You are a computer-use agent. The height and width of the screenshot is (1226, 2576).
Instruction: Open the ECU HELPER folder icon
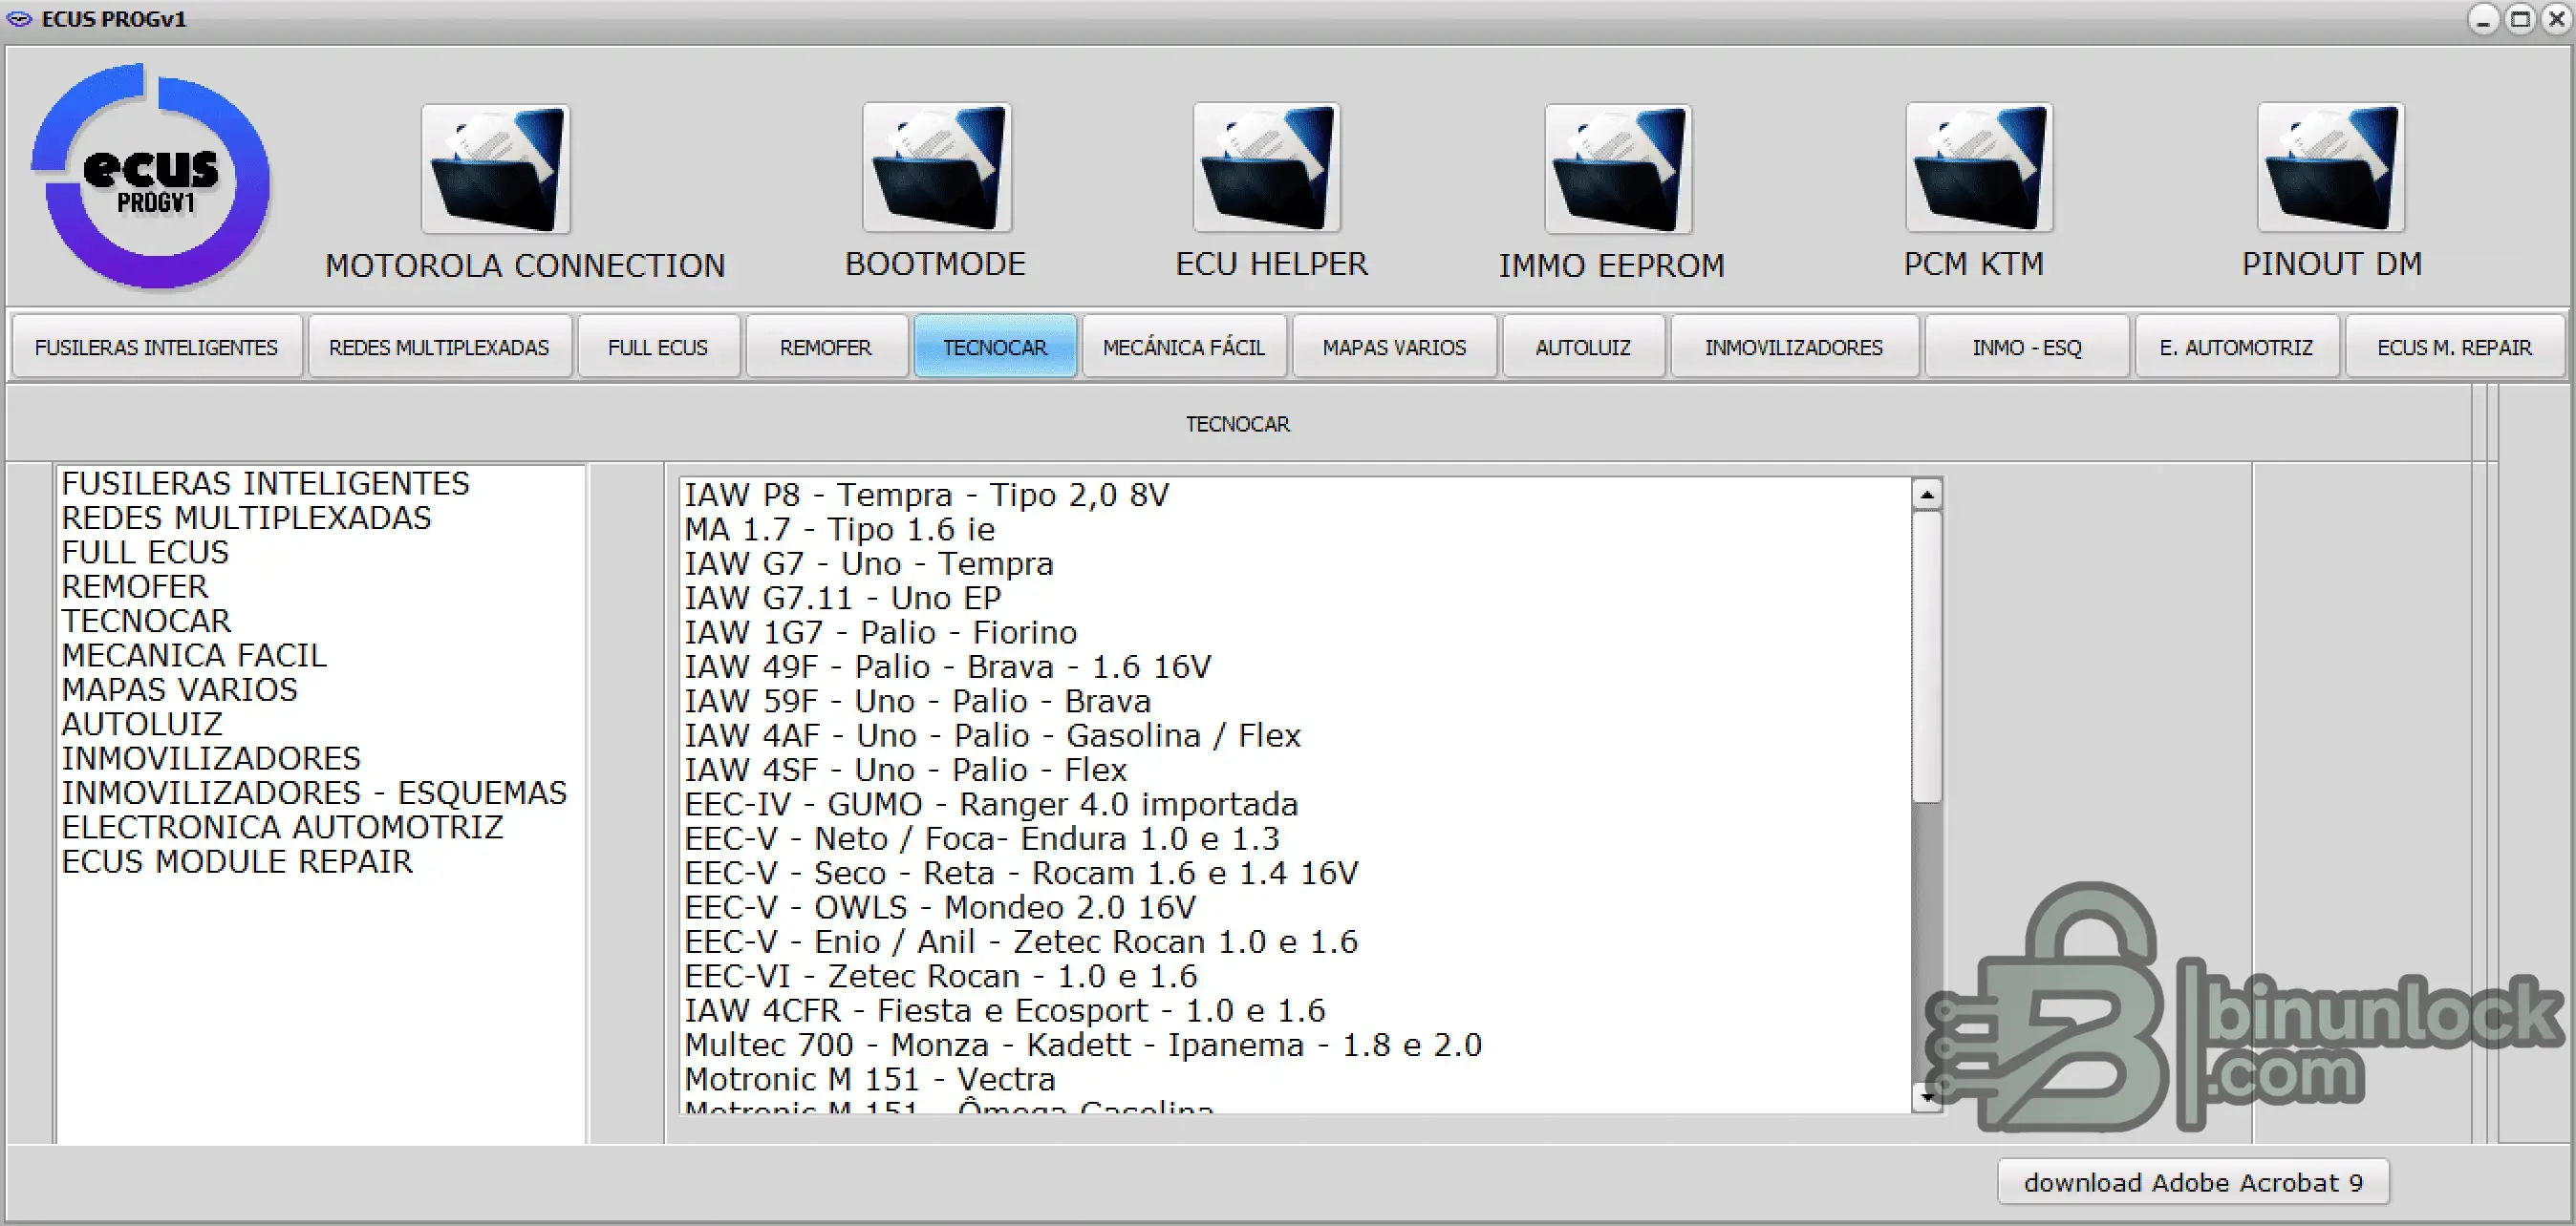[x=1266, y=168]
